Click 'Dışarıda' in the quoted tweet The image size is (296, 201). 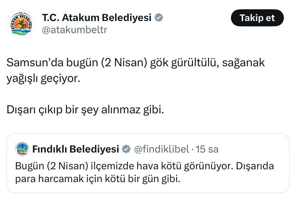tap(255, 166)
